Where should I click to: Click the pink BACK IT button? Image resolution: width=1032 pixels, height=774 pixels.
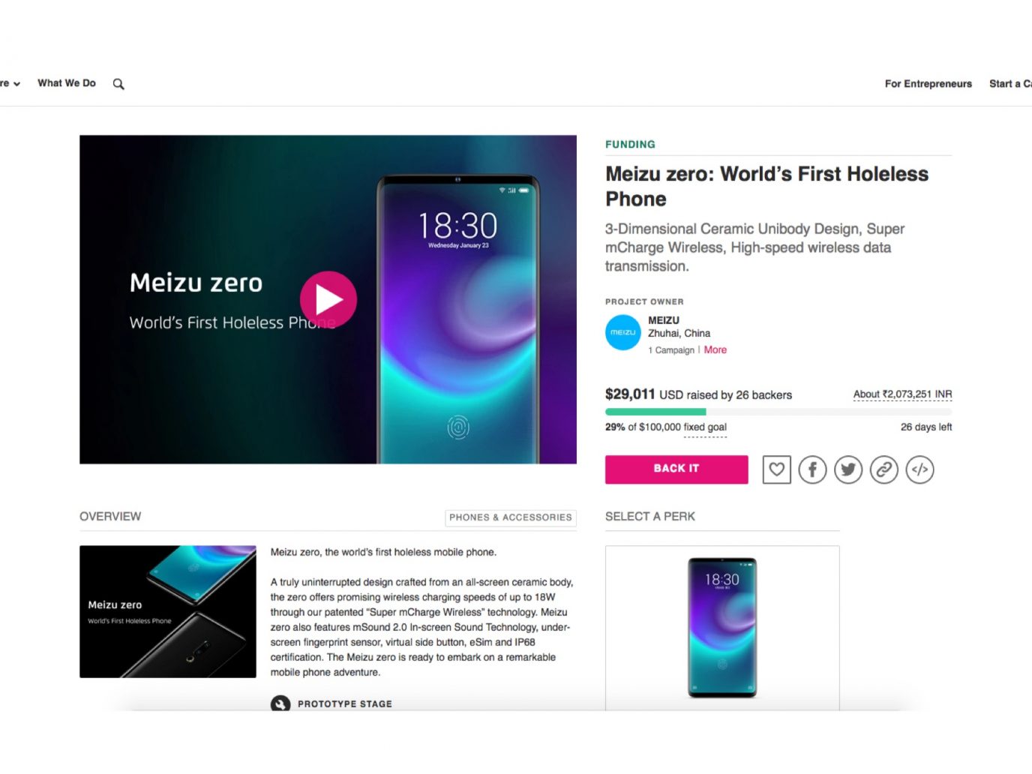coord(676,469)
